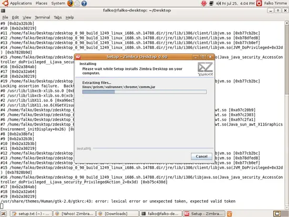289x217 pixels.
Task: Click the mail launcher icon in top panel
Action: click(x=77, y=3)
